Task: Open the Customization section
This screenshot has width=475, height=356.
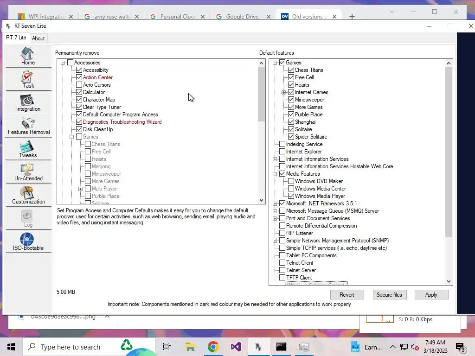Action: click(28, 195)
